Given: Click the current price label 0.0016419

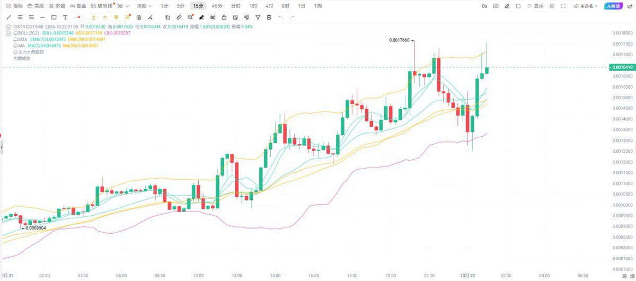Looking at the screenshot, I should [x=622, y=67].
